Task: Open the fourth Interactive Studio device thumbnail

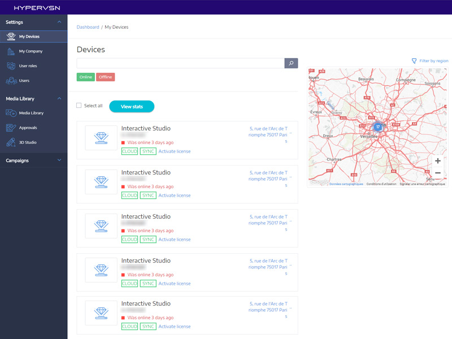Action: pyautogui.click(x=101, y=270)
